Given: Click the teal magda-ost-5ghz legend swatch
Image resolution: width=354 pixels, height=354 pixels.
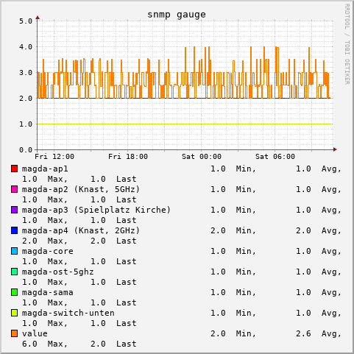Looking at the screenshot, I should pos(14,272).
